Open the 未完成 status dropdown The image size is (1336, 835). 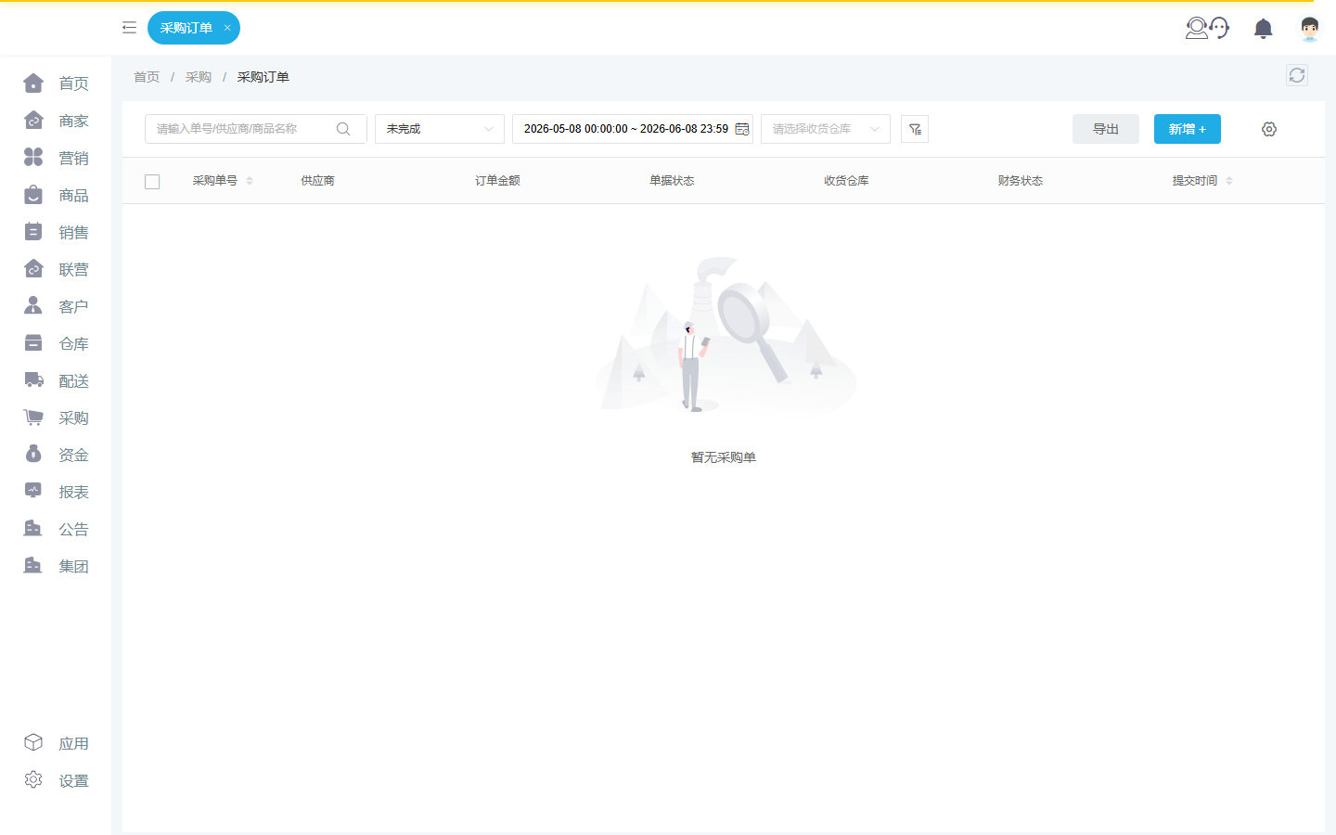[440, 129]
